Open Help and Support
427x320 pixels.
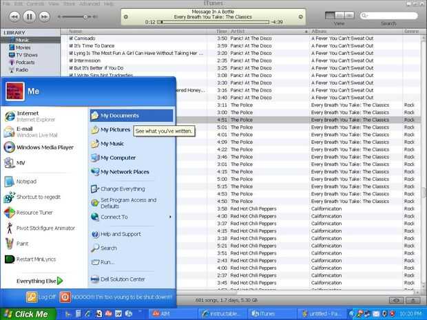[116, 234]
